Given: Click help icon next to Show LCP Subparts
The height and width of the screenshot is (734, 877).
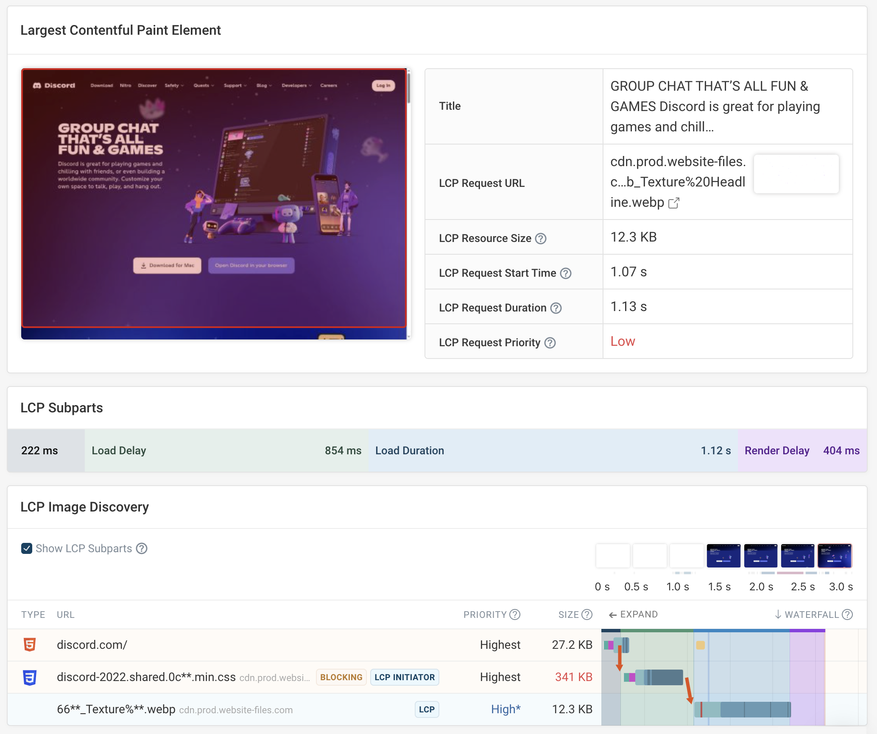Looking at the screenshot, I should 142,549.
